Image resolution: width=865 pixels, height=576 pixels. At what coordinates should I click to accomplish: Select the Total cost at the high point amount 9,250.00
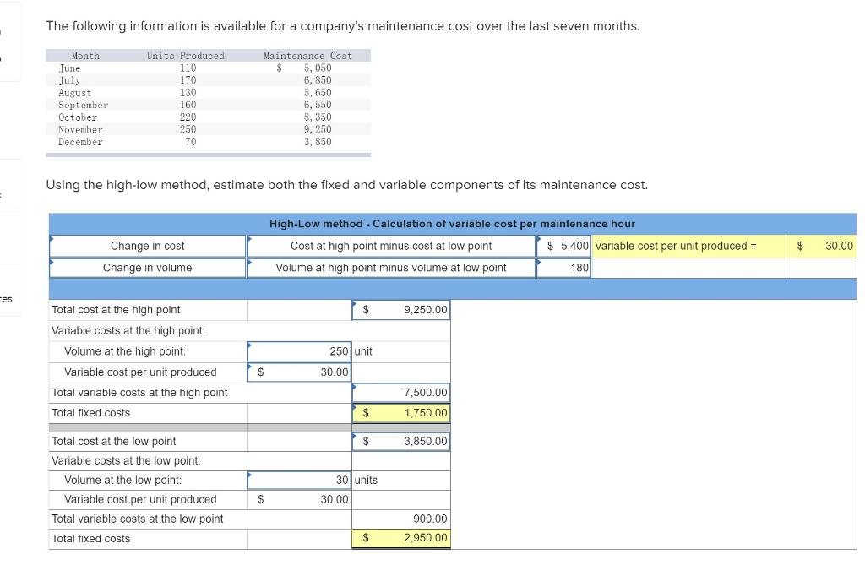(401, 309)
